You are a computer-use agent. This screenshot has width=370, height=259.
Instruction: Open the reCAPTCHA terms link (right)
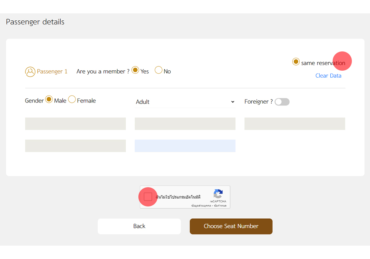[x=221, y=205]
